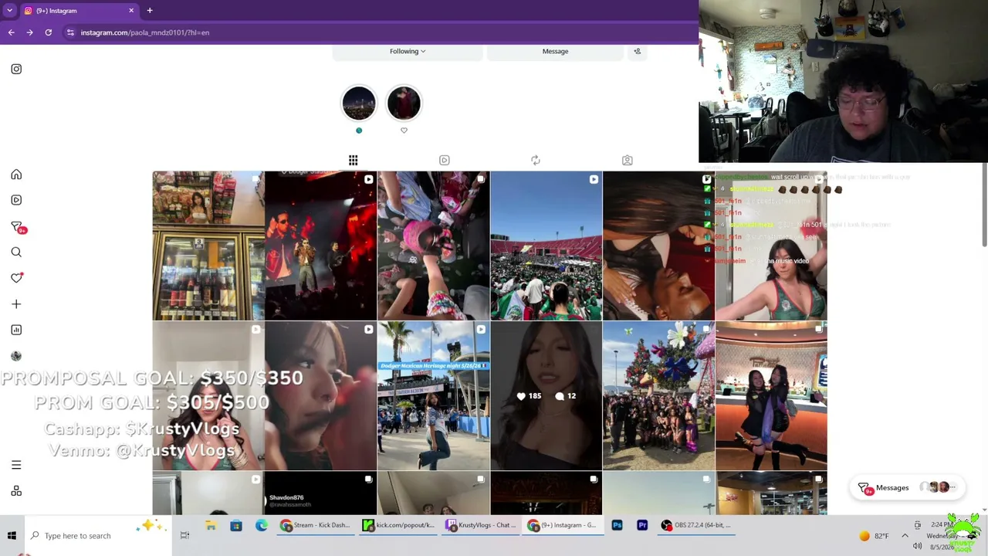
Task: Close the (9+) Instagram tab
Action: coord(131,11)
